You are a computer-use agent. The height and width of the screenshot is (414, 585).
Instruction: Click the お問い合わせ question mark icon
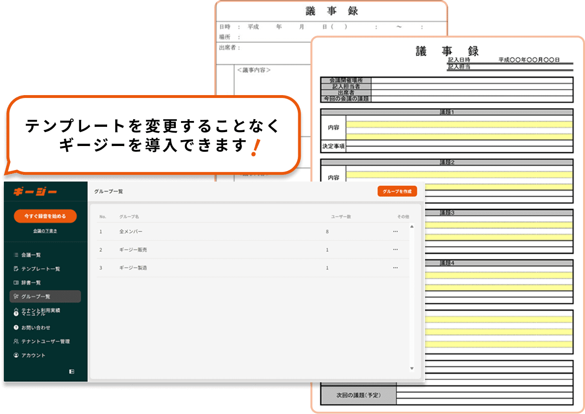click(16, 328)
